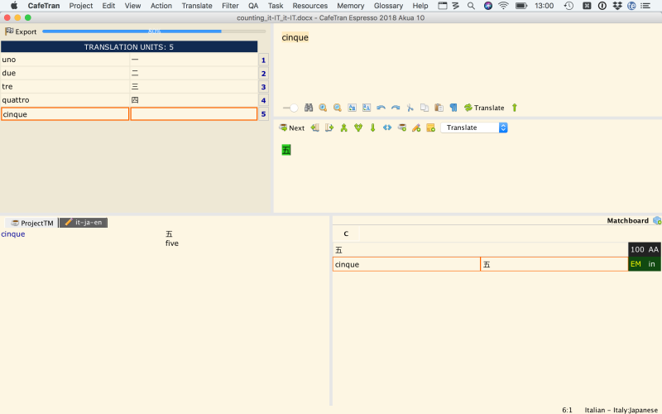Click the Export button
Screen dimensions: 662x414
coord(21,31)
